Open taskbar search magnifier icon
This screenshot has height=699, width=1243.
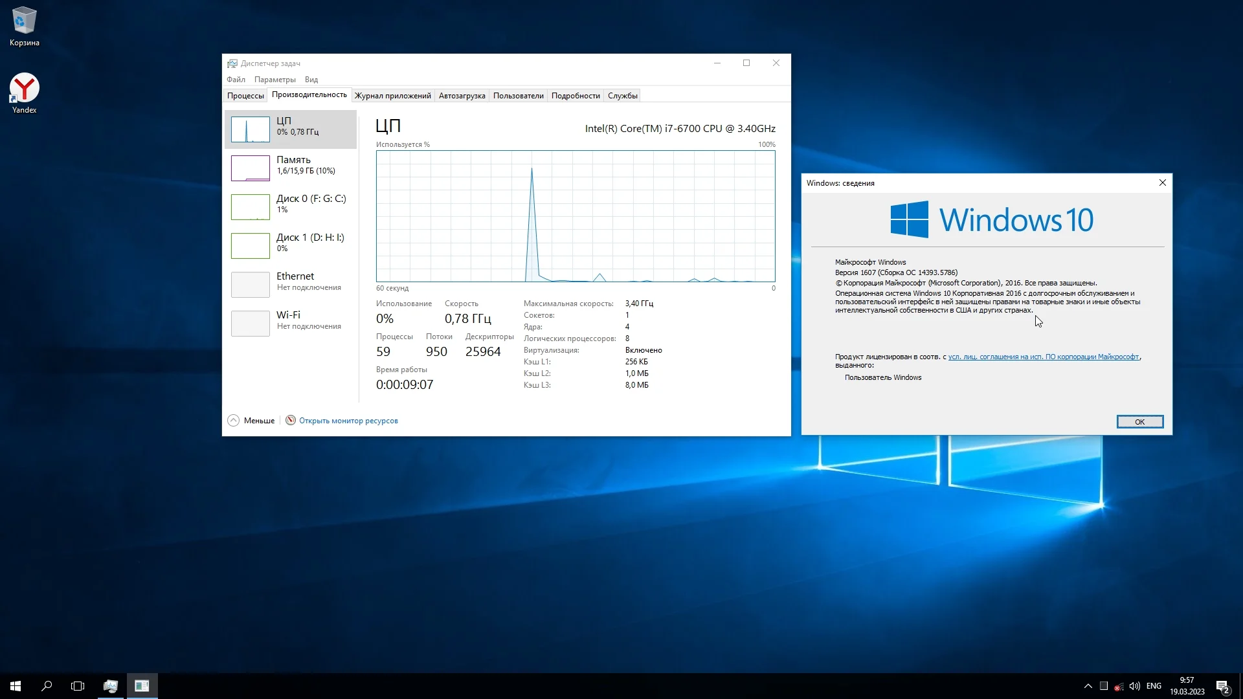(47, 686)
